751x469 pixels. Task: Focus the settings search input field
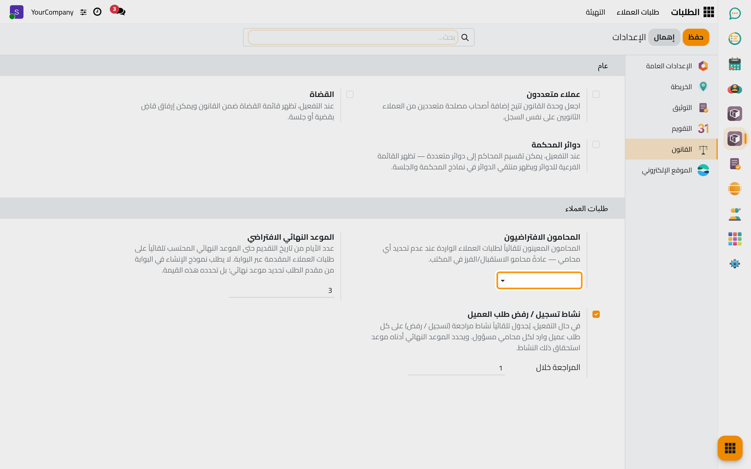pos(353,37)
